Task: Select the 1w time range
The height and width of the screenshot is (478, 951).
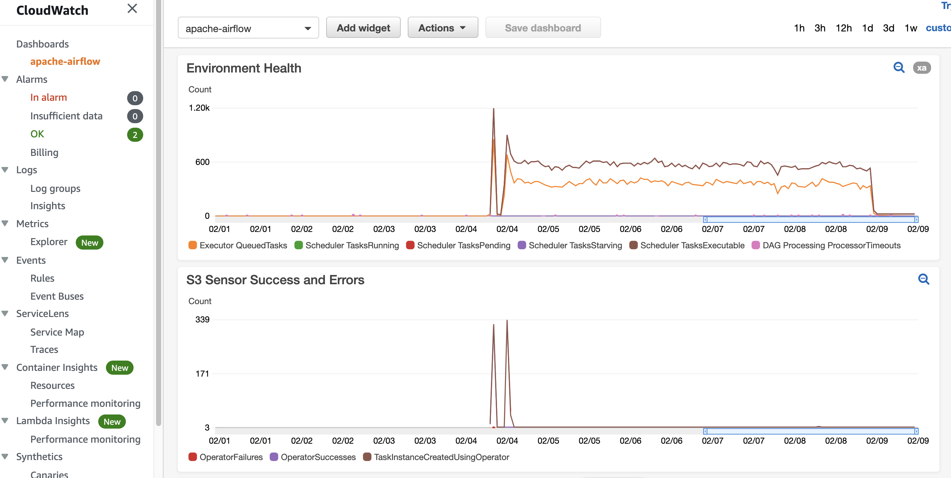Action: coord(911,28)
